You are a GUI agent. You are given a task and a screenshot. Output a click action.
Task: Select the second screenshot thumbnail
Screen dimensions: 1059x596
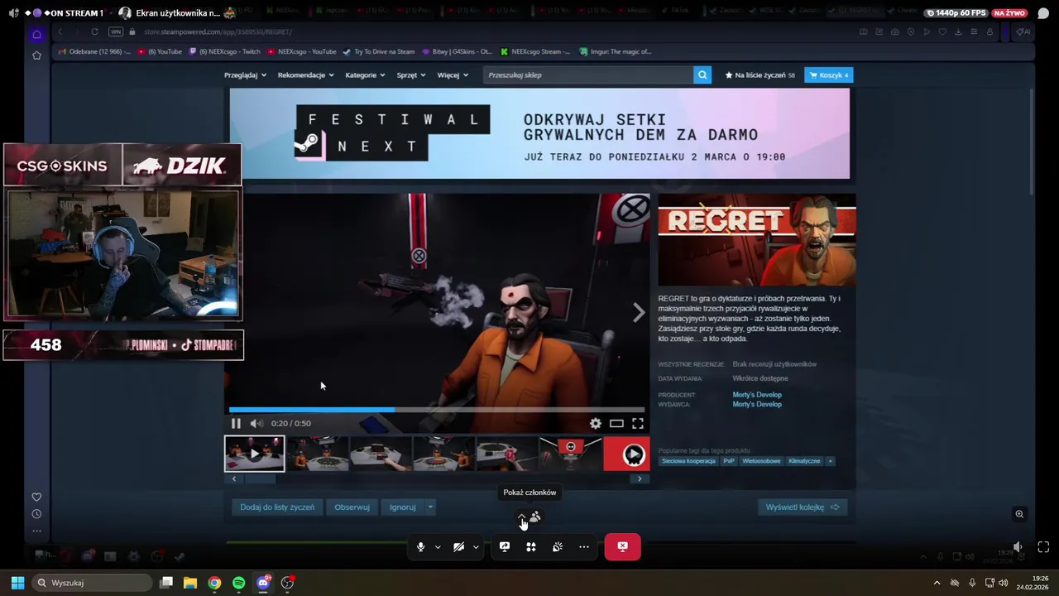pyautogui.click(x=318, y=454)
